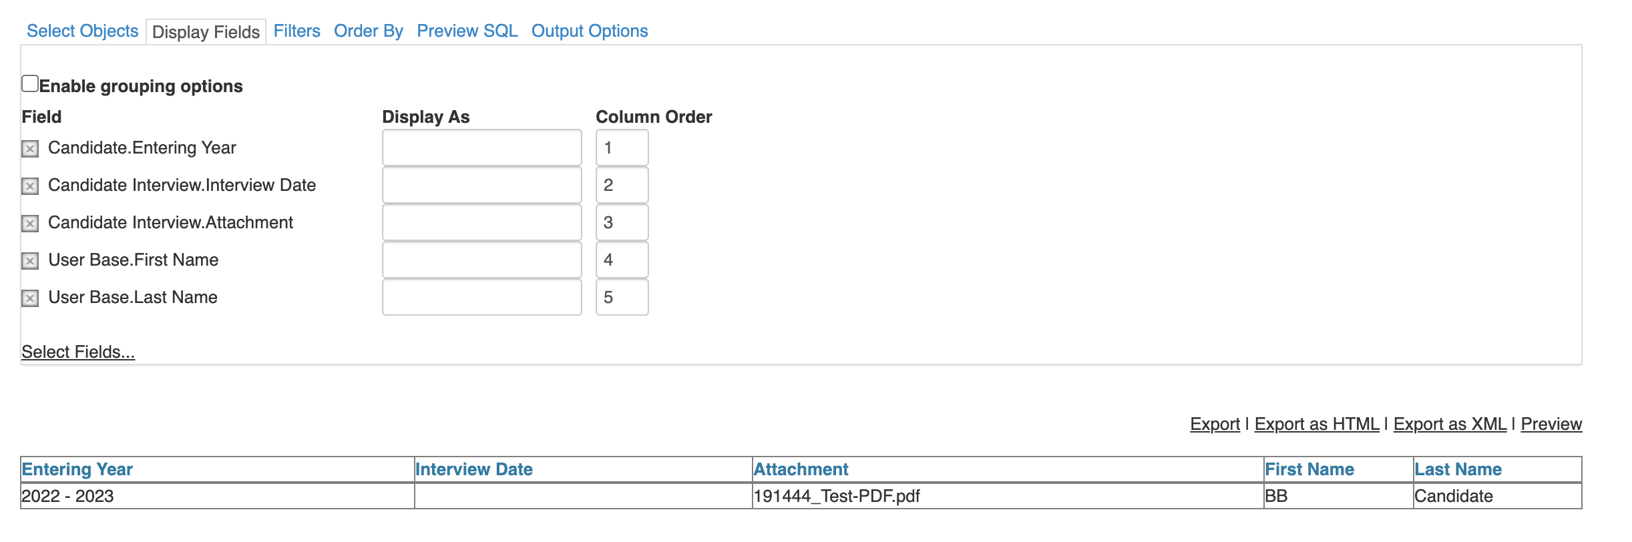Click Column Order box for Last Name
This screenshot has height=542, width=1632.
(x=622, y=297)
